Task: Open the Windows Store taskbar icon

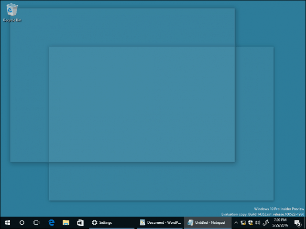Action: (x=80, y=223)
